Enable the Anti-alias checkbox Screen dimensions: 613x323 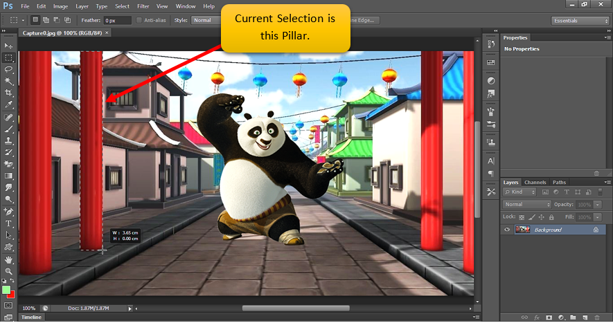(139, 20)
